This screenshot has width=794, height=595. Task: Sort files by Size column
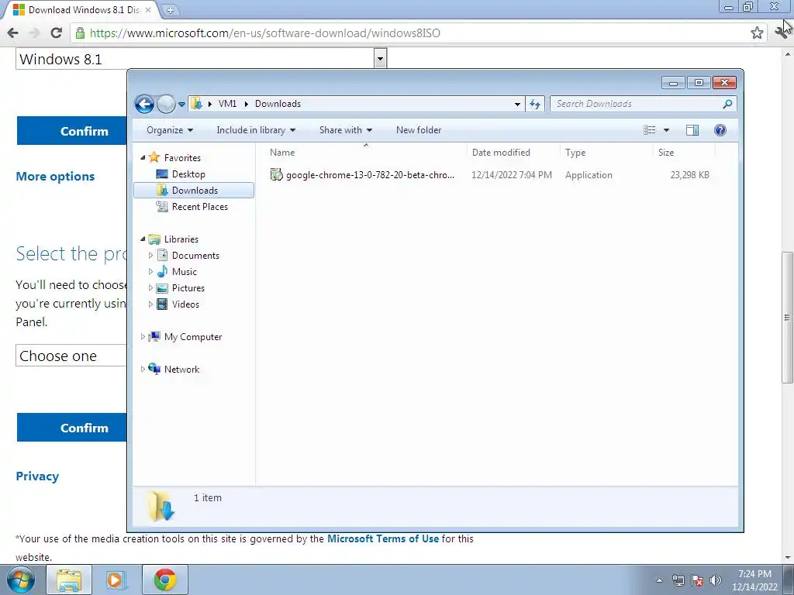[684, 153]
